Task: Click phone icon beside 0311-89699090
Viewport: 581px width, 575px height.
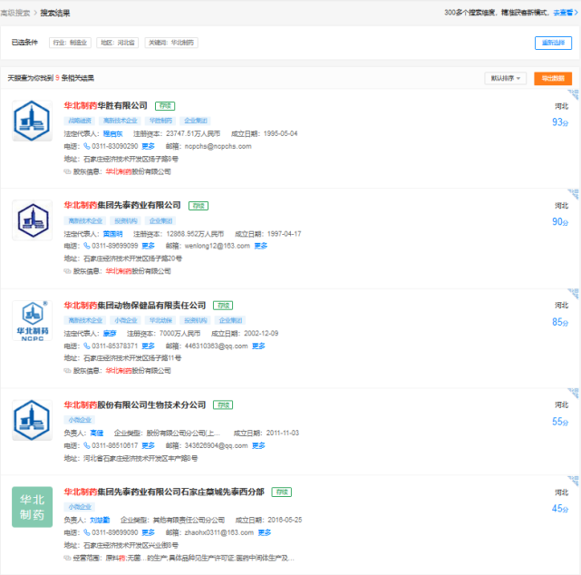Action: pyautogui.click(x=87, y=532)
